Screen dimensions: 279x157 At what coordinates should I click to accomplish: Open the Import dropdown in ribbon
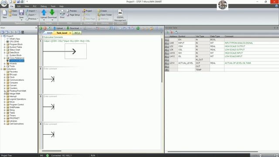click(31, 11)
